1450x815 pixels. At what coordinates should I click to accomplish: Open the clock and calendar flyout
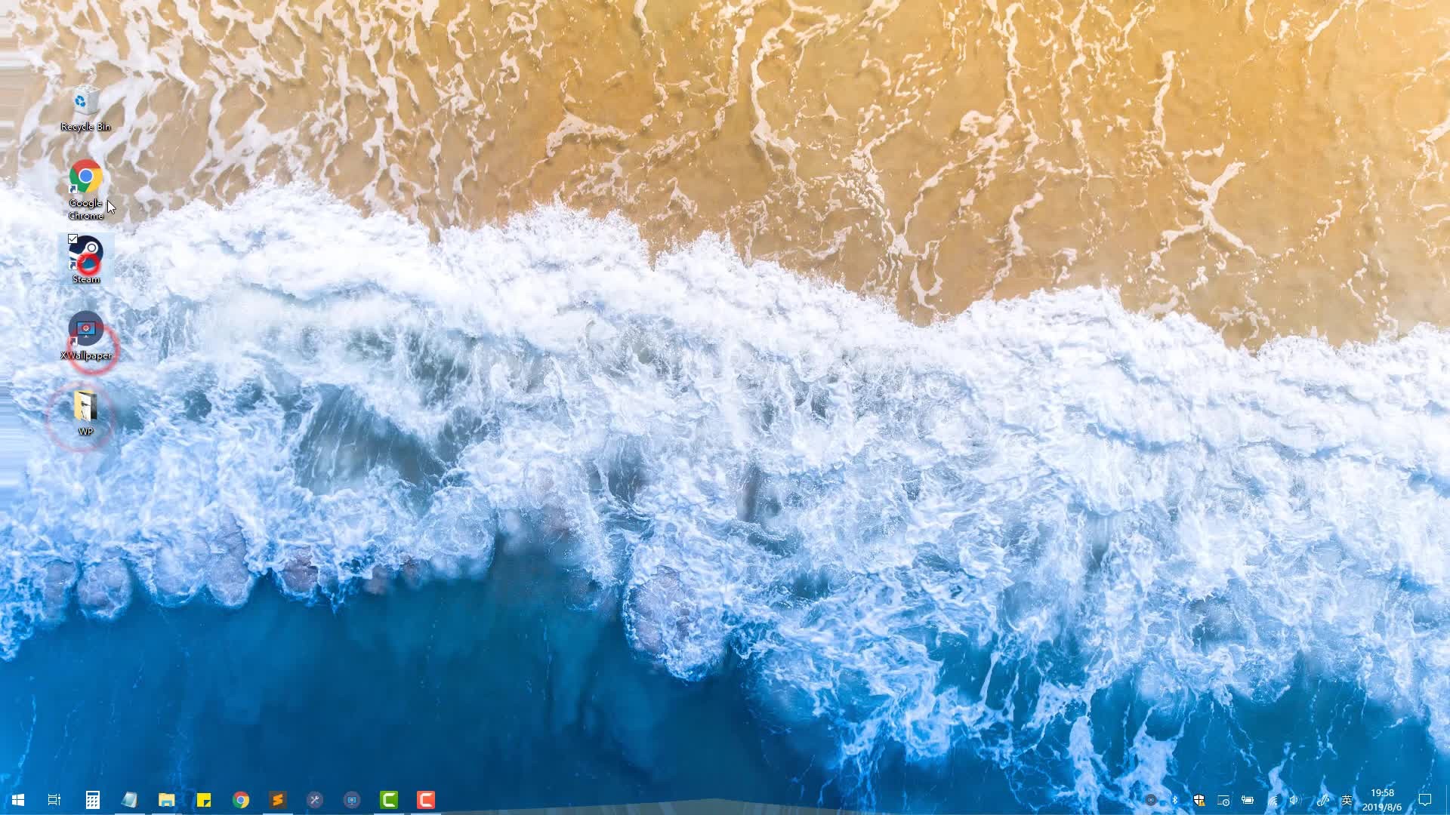(1382, 800)
